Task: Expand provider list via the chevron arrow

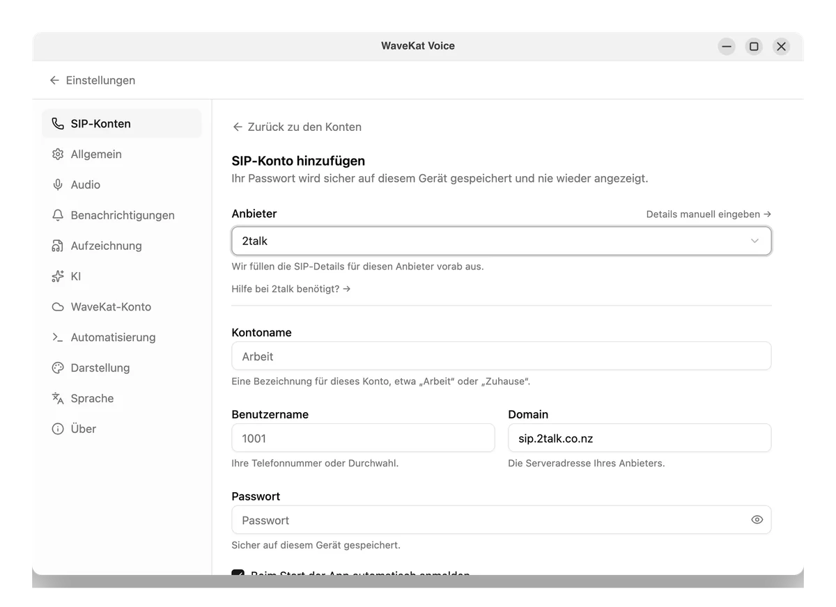Action: coord(754,241)
